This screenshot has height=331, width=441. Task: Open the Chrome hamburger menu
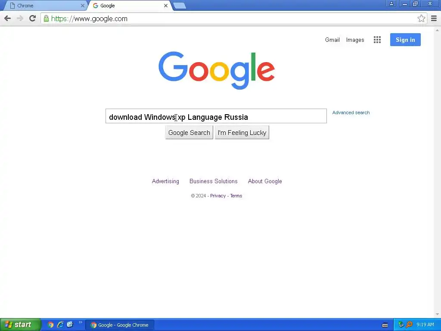(x=434, y=19)
